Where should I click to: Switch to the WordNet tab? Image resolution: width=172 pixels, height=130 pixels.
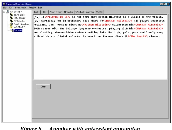pos(80,12)
